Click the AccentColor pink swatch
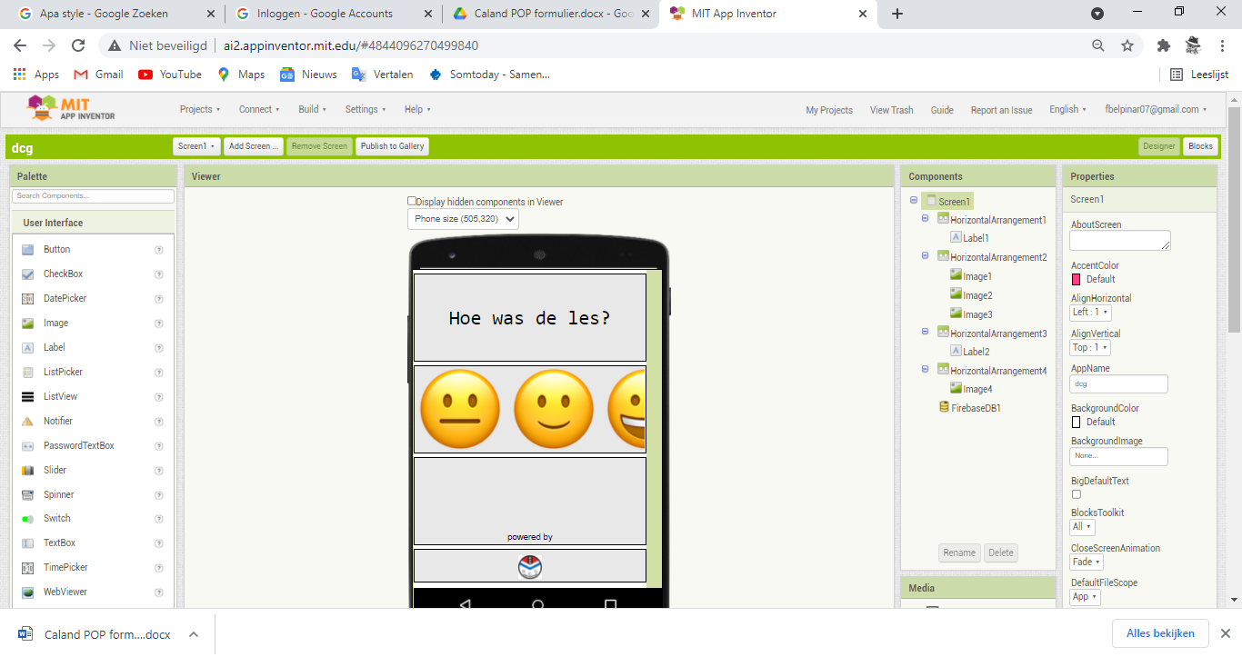This screenshot has width=1242, height=657. [x=1077, y=279]
